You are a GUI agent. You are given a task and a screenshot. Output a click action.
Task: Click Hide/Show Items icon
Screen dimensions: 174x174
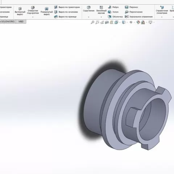click(131, 22)
